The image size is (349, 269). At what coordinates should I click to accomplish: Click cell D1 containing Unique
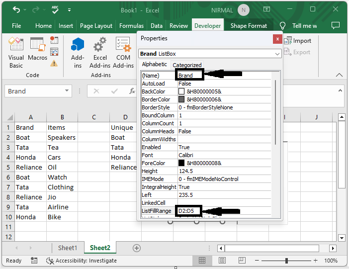(x=123, y=128)
